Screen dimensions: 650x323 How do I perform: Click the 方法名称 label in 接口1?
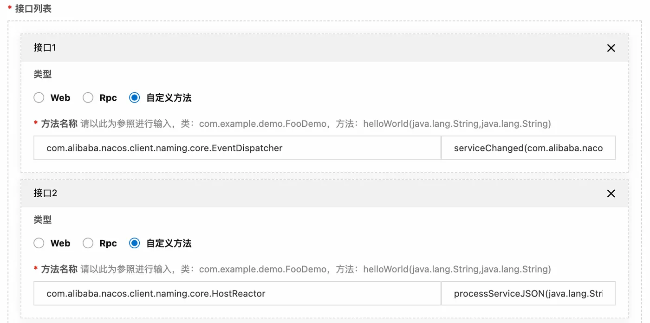click(59, 124)
